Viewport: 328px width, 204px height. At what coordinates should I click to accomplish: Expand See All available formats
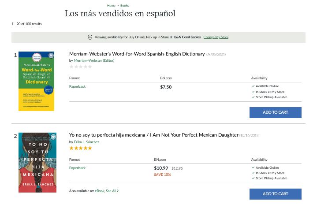112,191
